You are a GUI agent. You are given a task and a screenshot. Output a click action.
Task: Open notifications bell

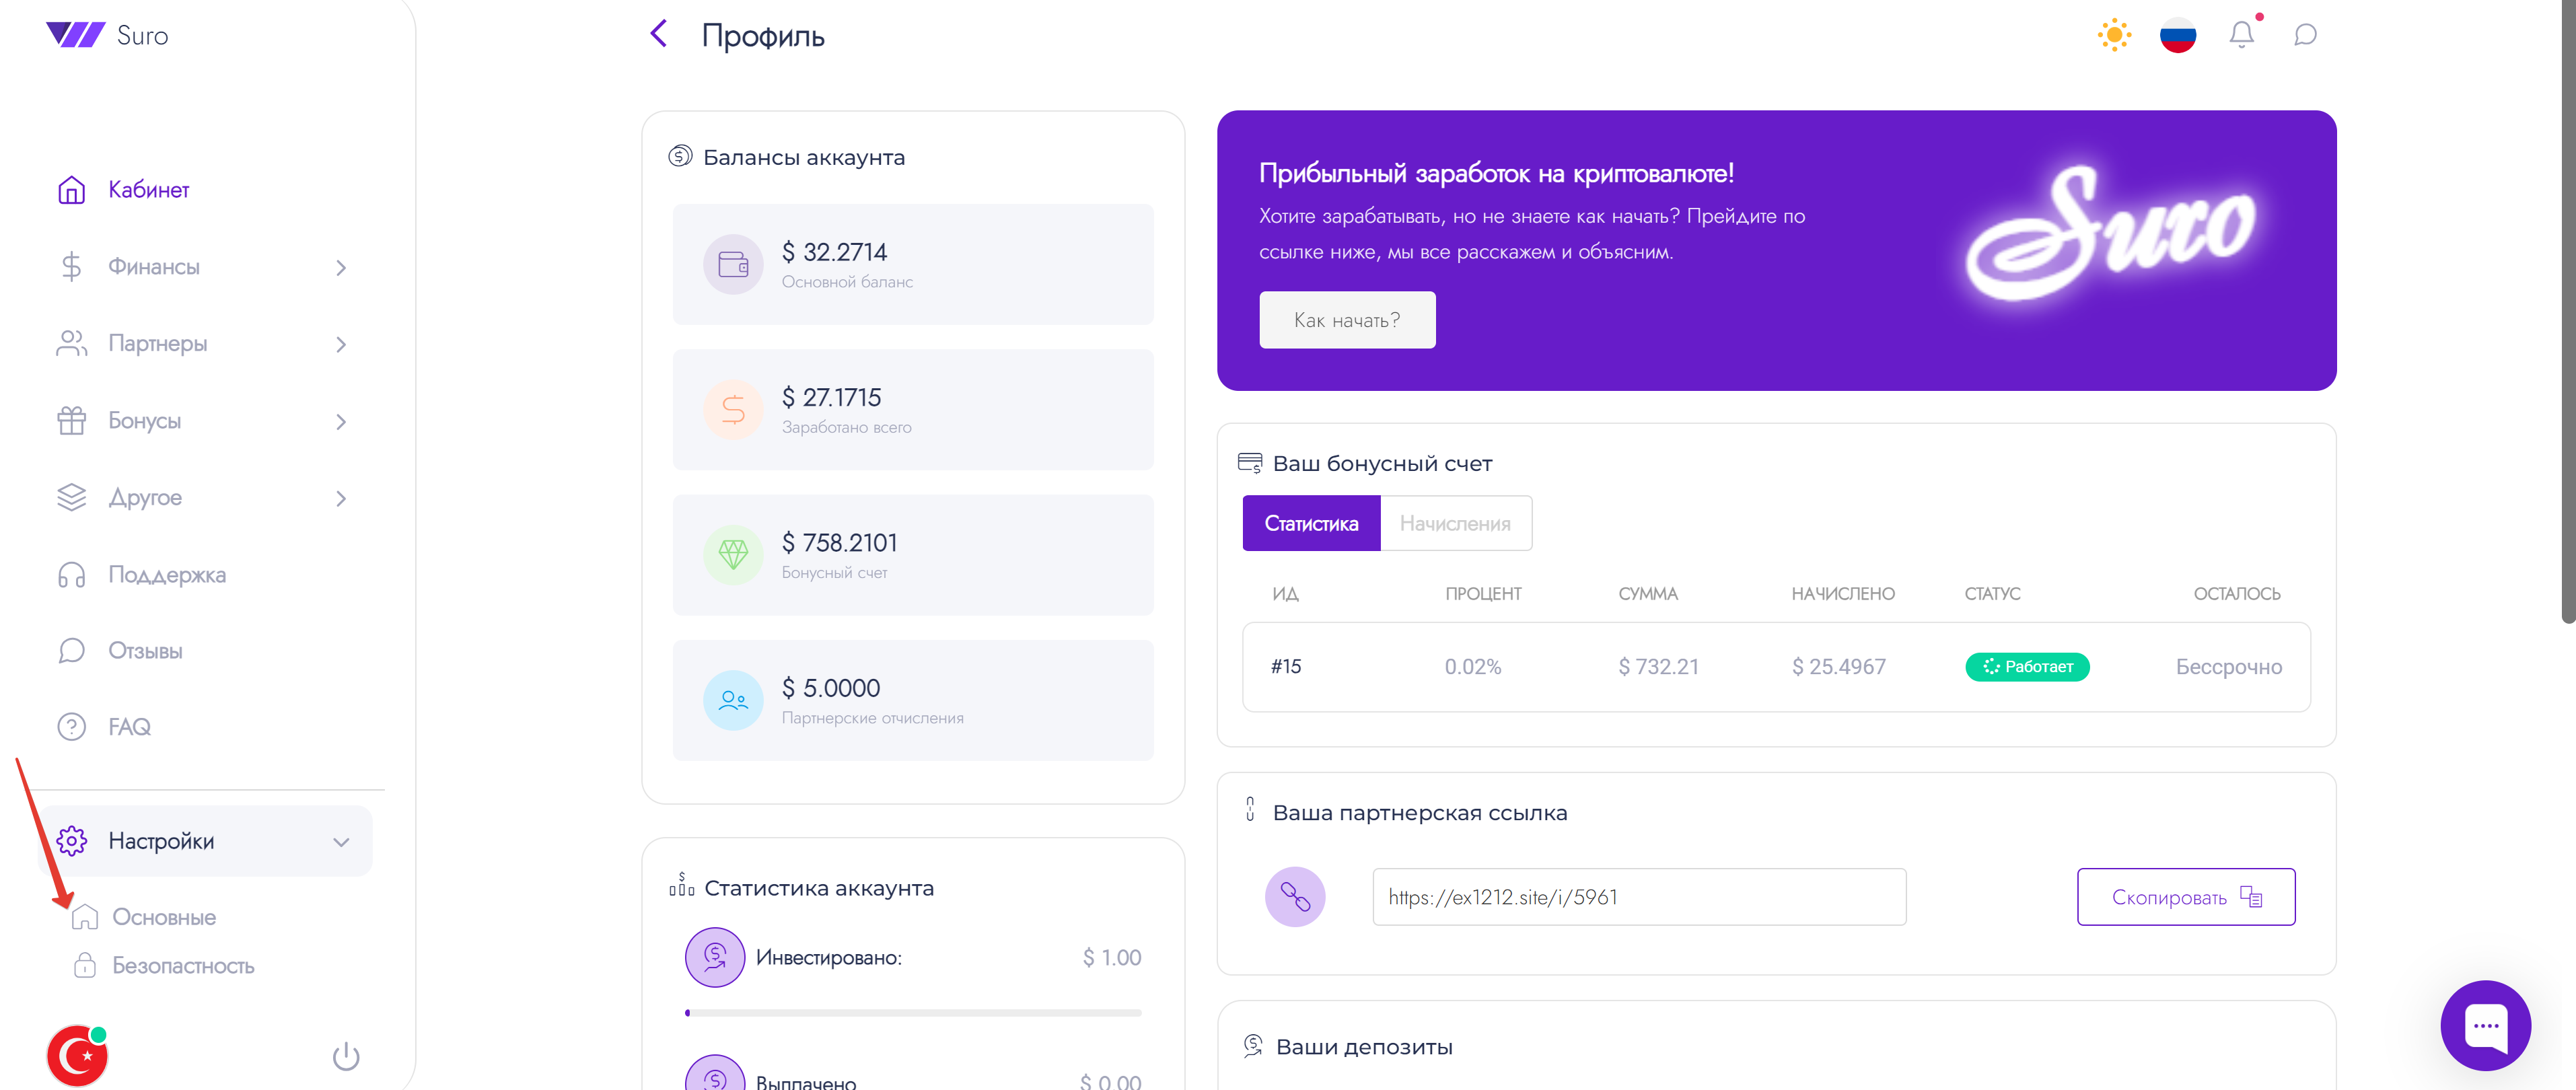(2241, 35)
